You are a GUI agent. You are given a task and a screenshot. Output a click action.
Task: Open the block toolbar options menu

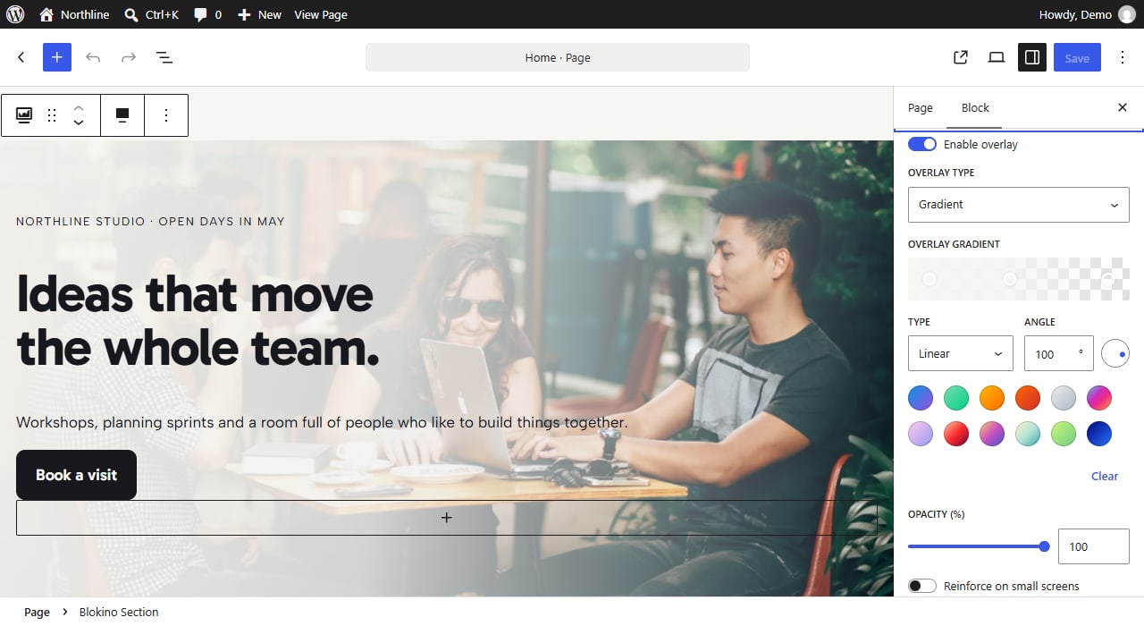pos(166,115)
